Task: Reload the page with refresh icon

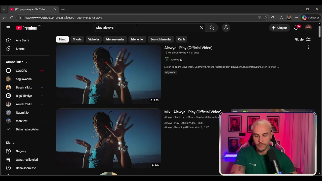Action: (x=12, y=18)
